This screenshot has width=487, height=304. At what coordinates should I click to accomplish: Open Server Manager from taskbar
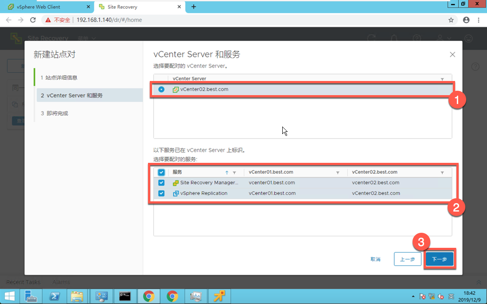coord(31,296)
